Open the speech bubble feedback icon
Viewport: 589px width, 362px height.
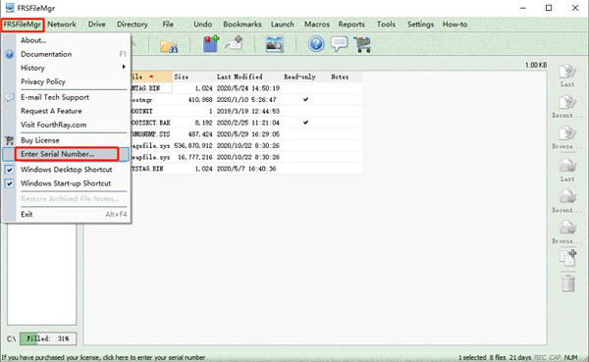coord(340,44)
